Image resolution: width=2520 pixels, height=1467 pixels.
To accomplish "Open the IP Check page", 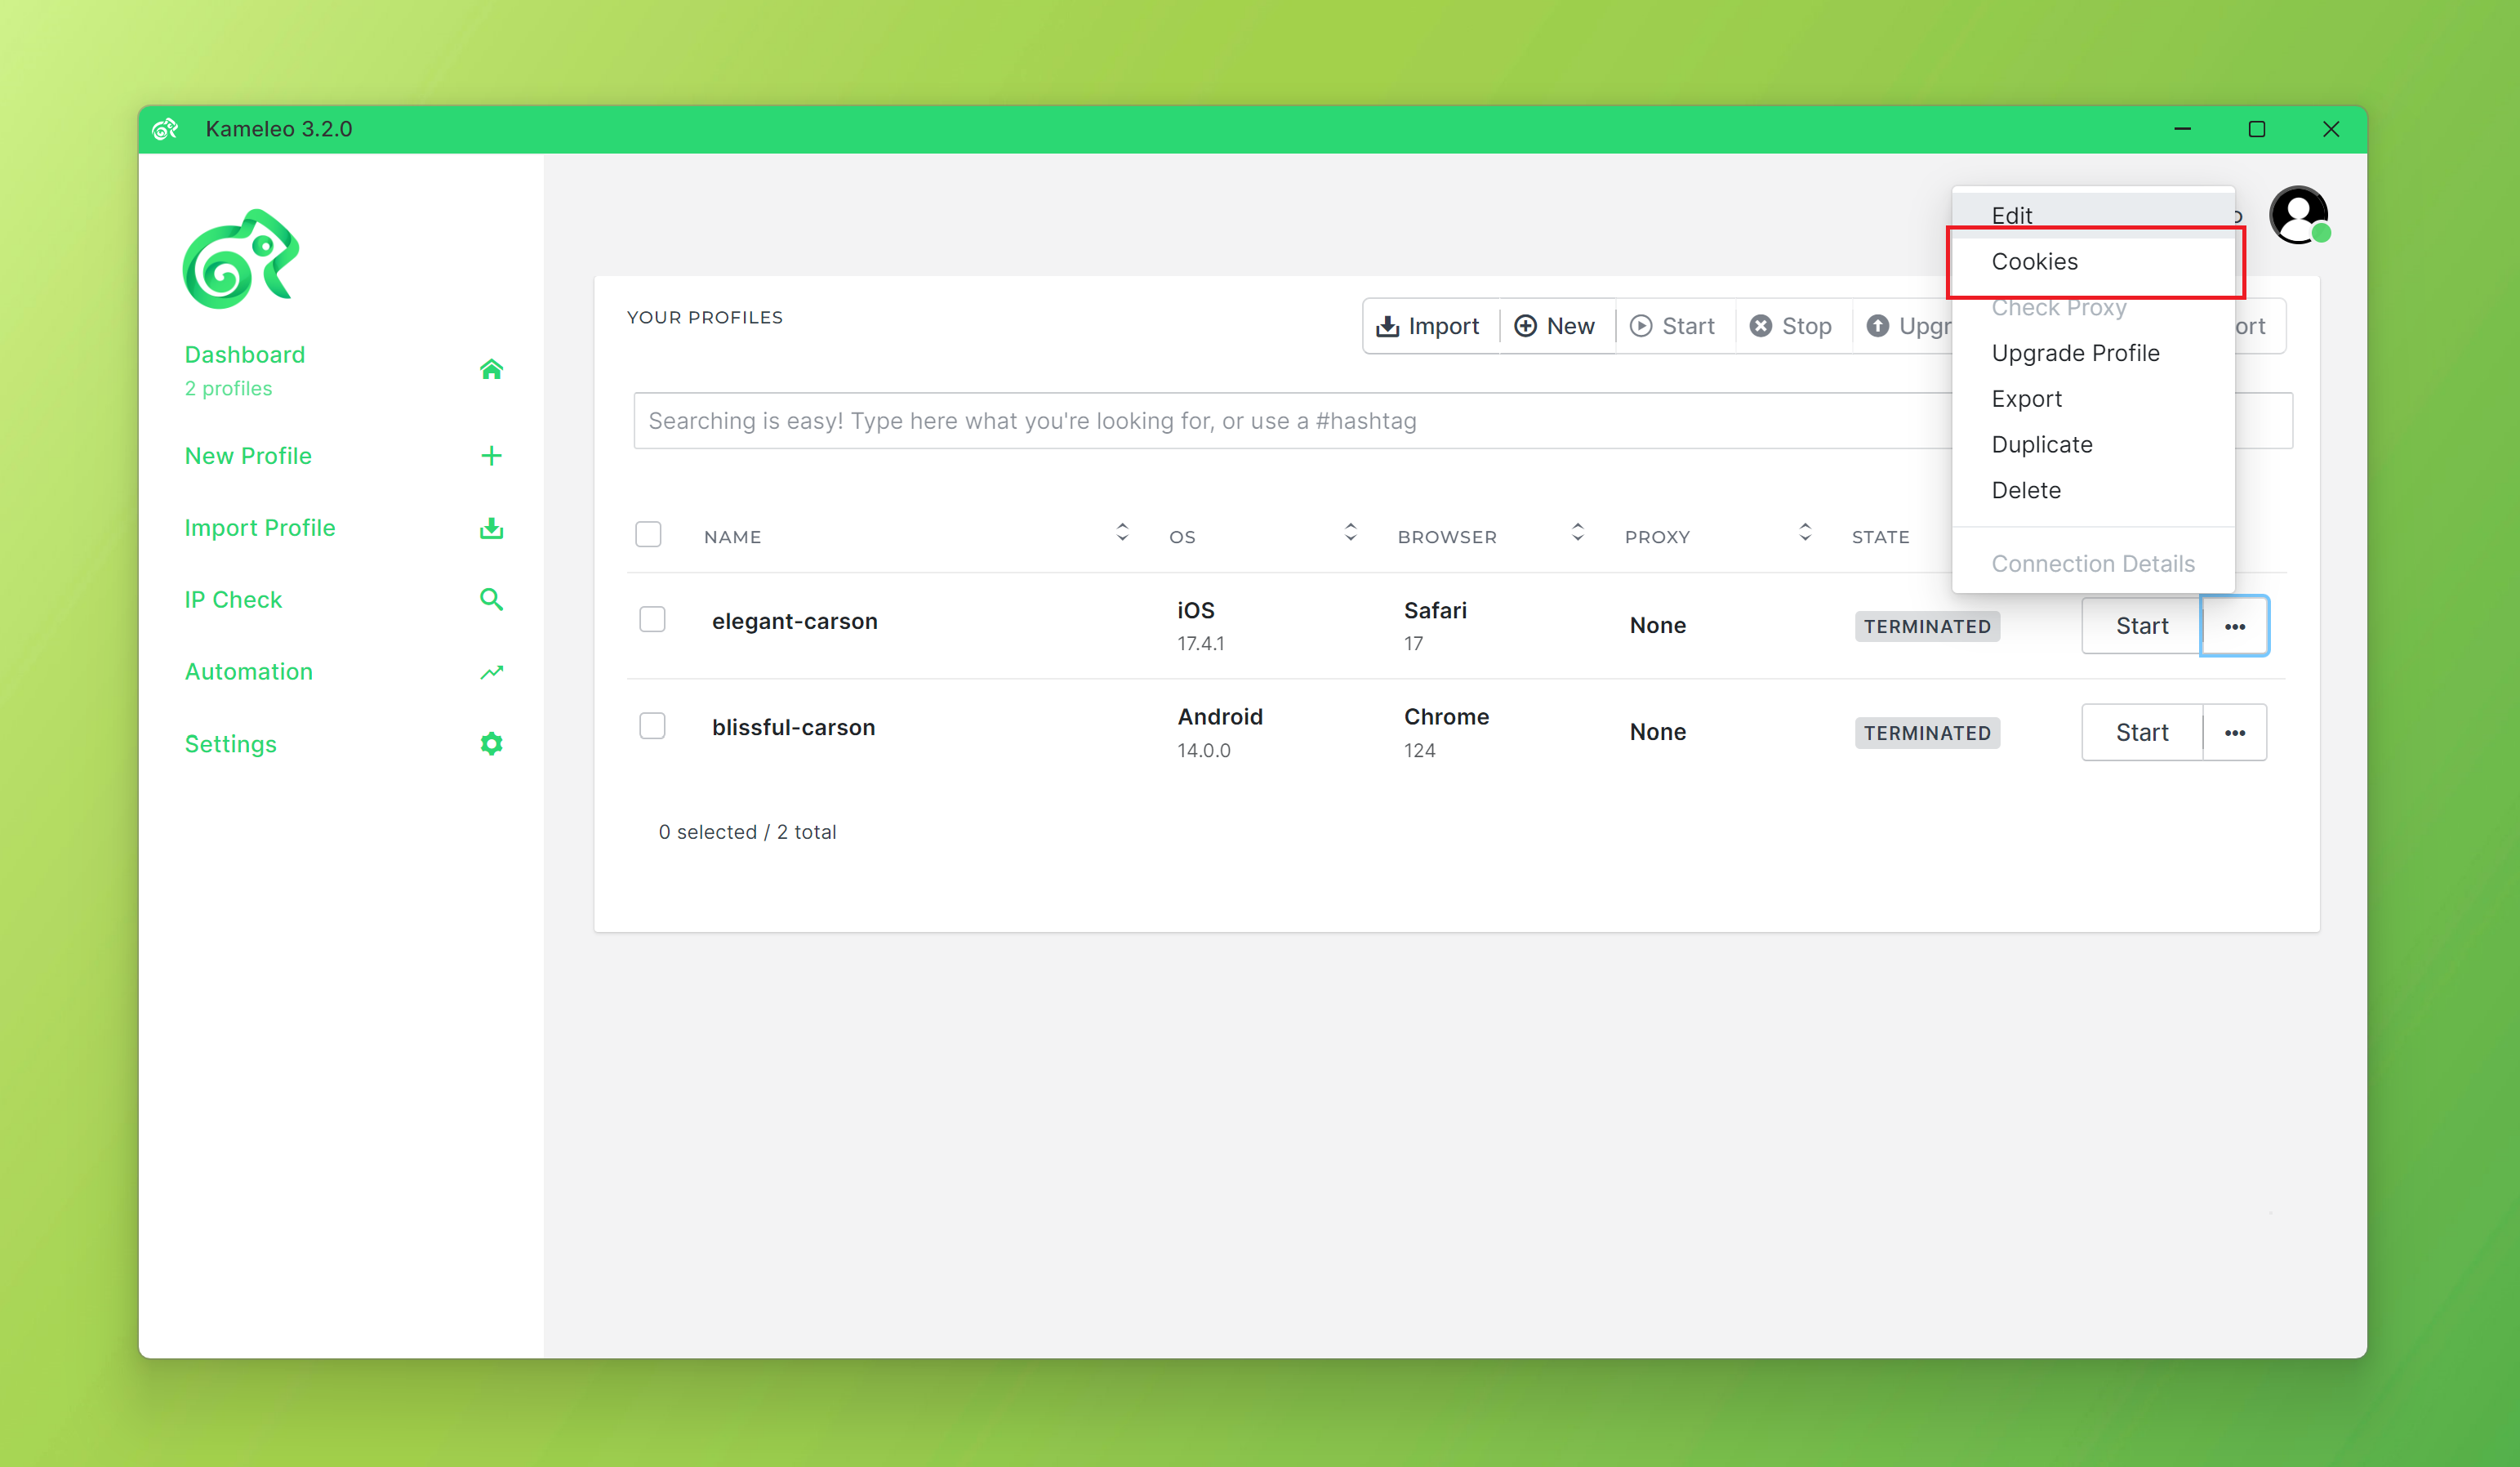I will (x=233, y=600).
